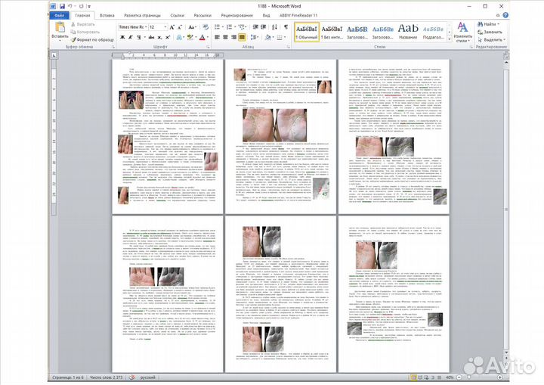Image resolution: width=544 pixels, height=385 pixels.
Task: Click the Формат по образцу format painter
Action: (94, 40)
